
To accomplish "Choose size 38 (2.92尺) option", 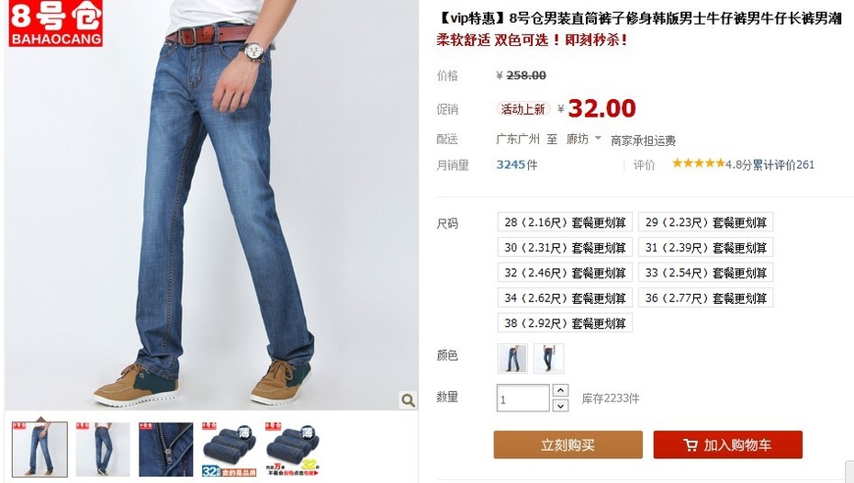I will pyautogui.click(x=565, y=323).
